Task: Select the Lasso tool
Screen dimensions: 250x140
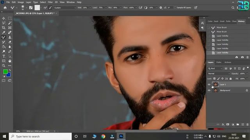Action: [4, 23]
